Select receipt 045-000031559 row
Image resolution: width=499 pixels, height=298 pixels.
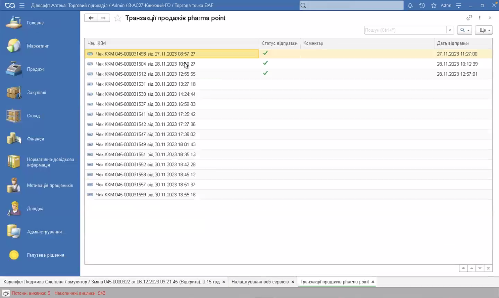pos(145,195)
